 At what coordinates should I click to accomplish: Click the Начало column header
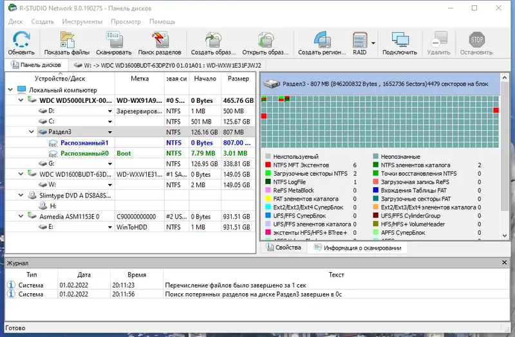[205, 78]
